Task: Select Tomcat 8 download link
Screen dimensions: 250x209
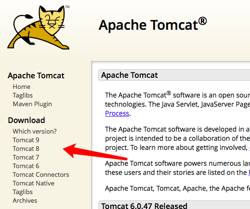Action: pos(26,148)
